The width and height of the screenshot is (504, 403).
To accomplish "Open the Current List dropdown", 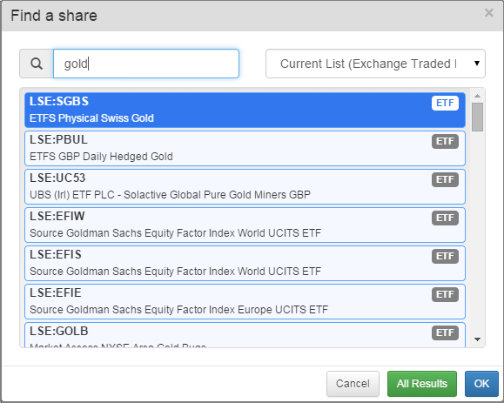I will [375, 64].
